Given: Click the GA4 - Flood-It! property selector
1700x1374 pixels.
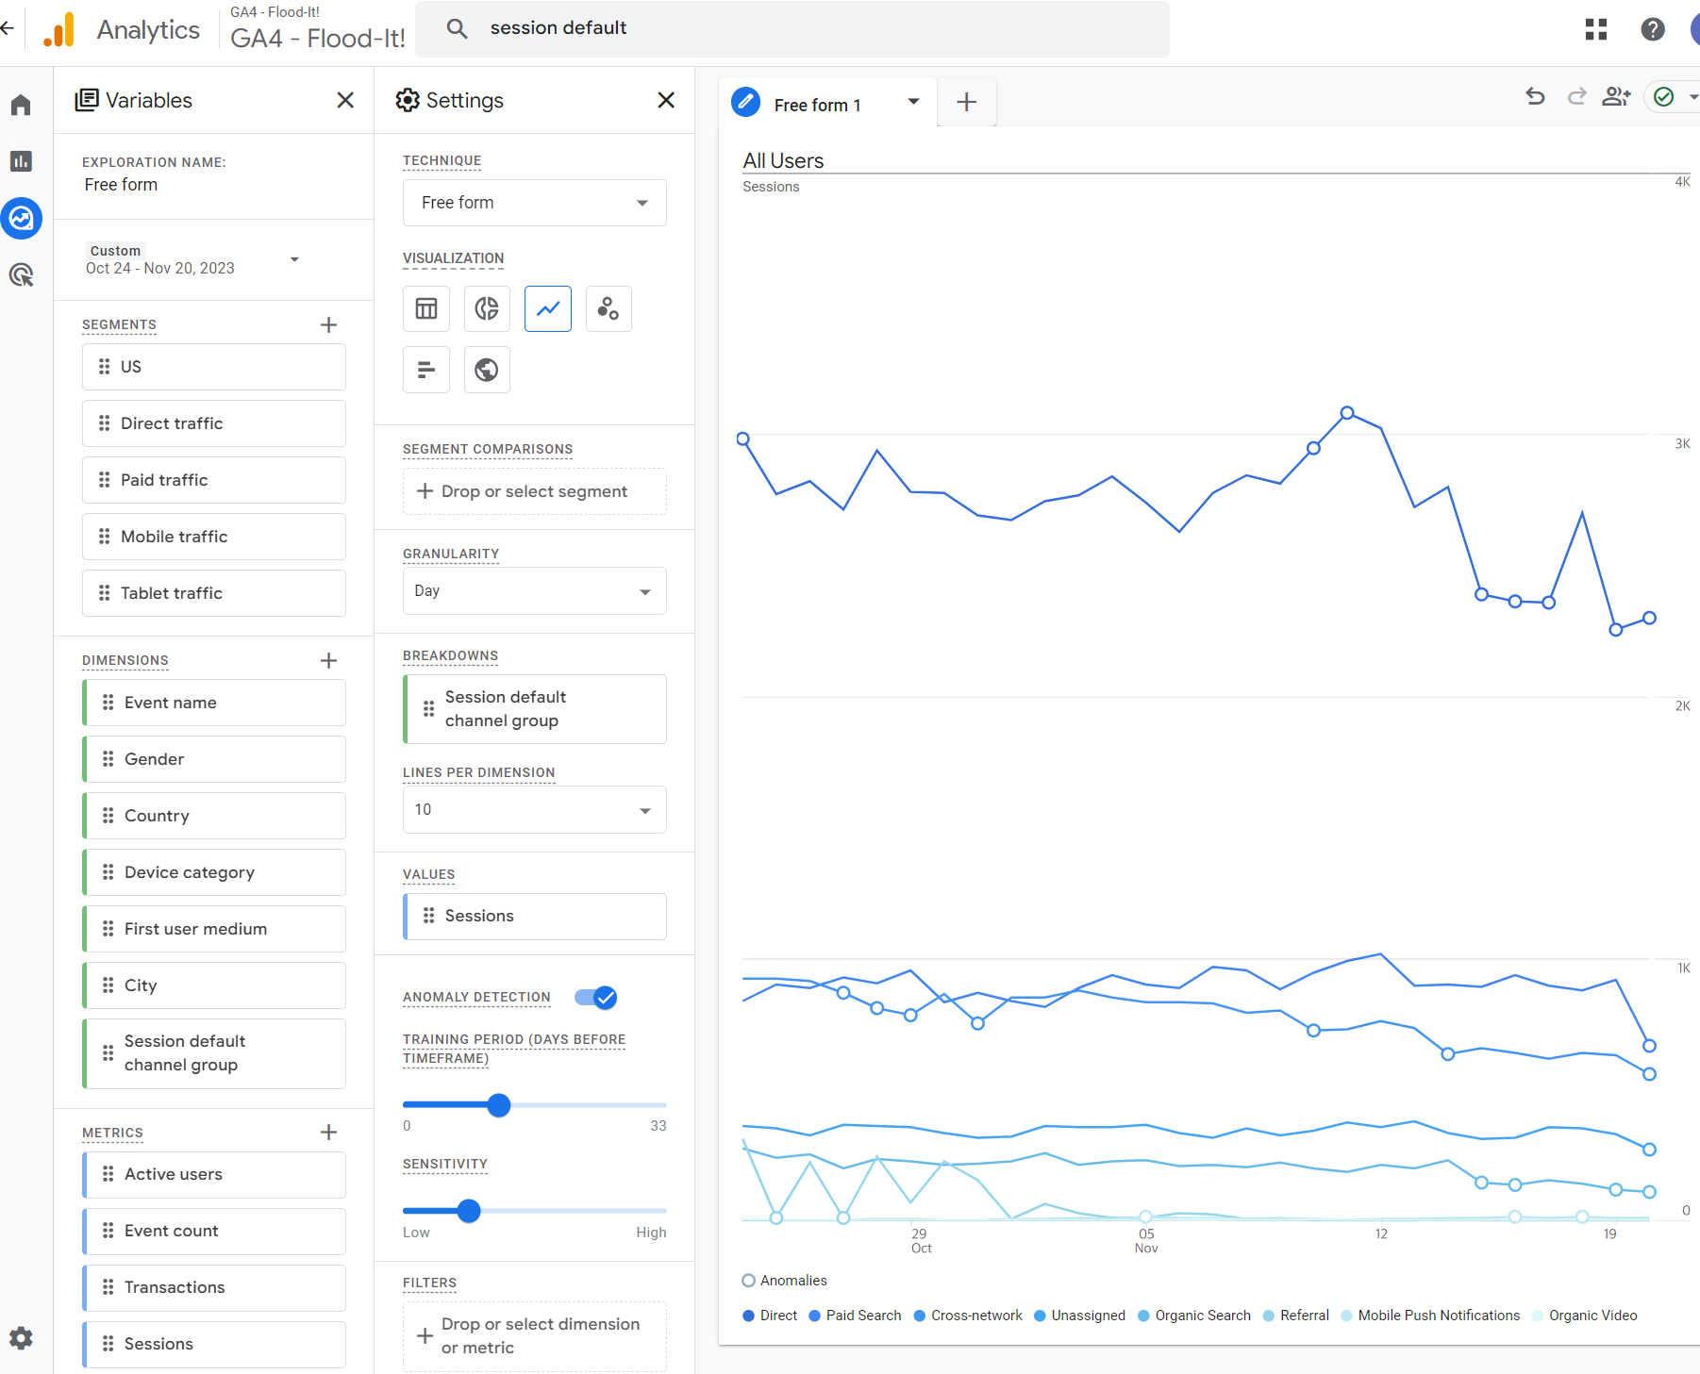Looking at the screenshot, I should tap(318, 28).
